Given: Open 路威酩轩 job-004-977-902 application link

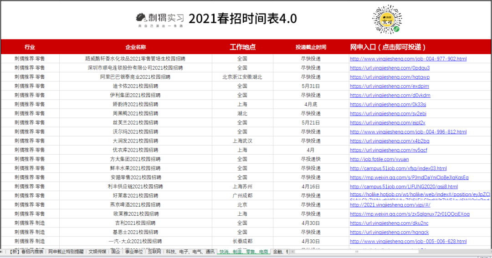Looking at the screenshot, I should click(x=408, y=59).
